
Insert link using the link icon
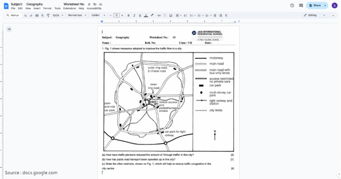point(159,16)
